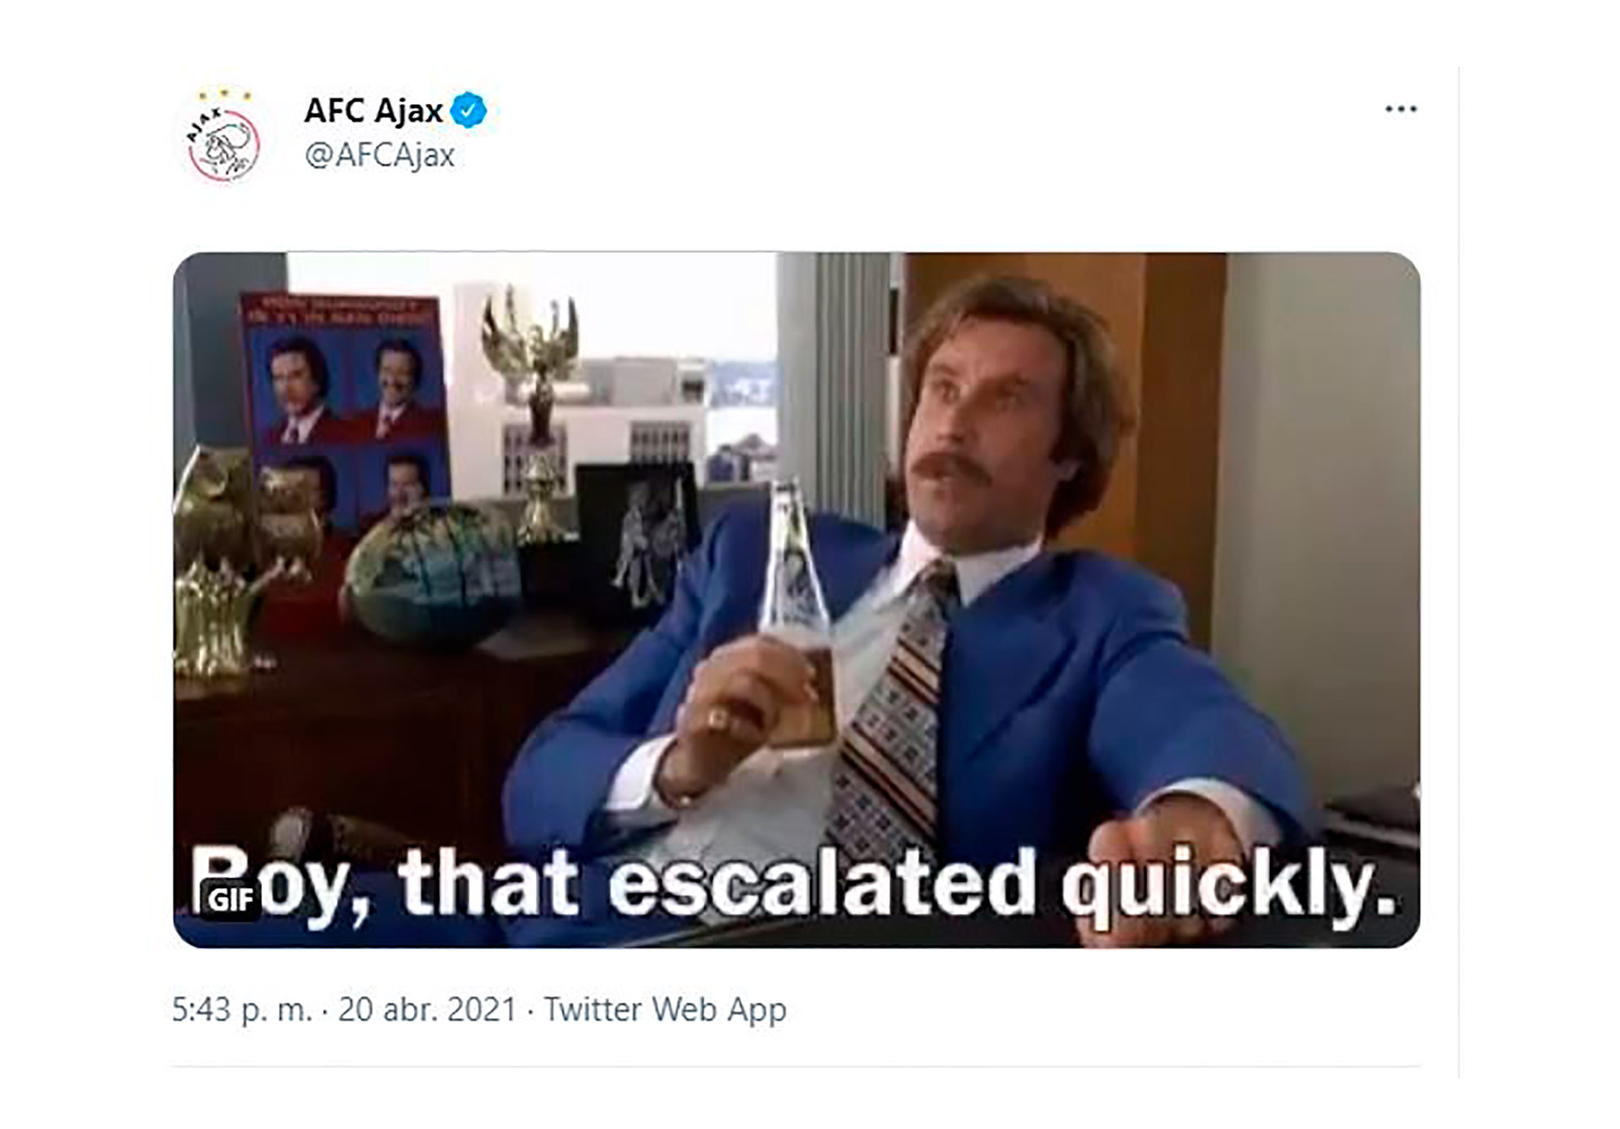Open the Twitter Web App source link
1620x1129 pixels.
point(665,1009)
